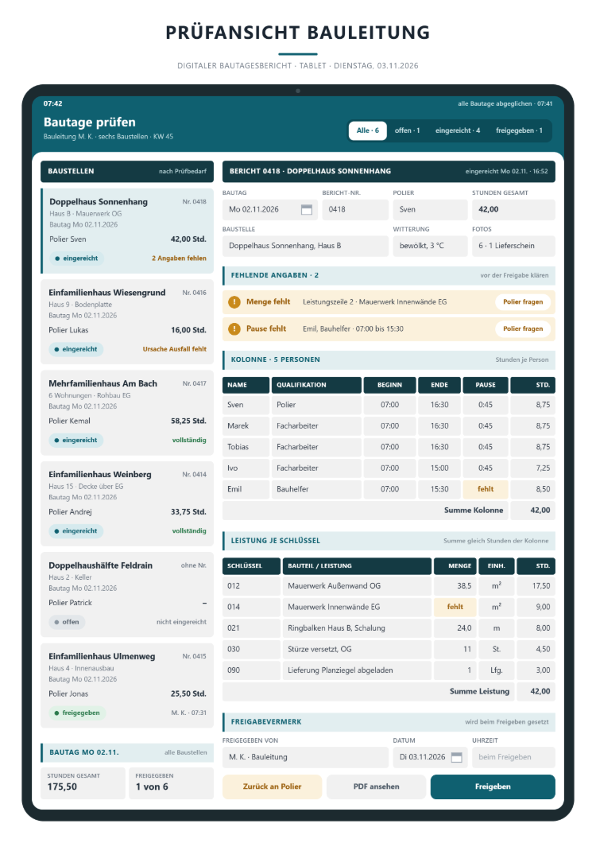The height and width of the screenshot is (843, 596).
Task: Click the Polier field showing Sven
Action: click(x=430, y=210)
